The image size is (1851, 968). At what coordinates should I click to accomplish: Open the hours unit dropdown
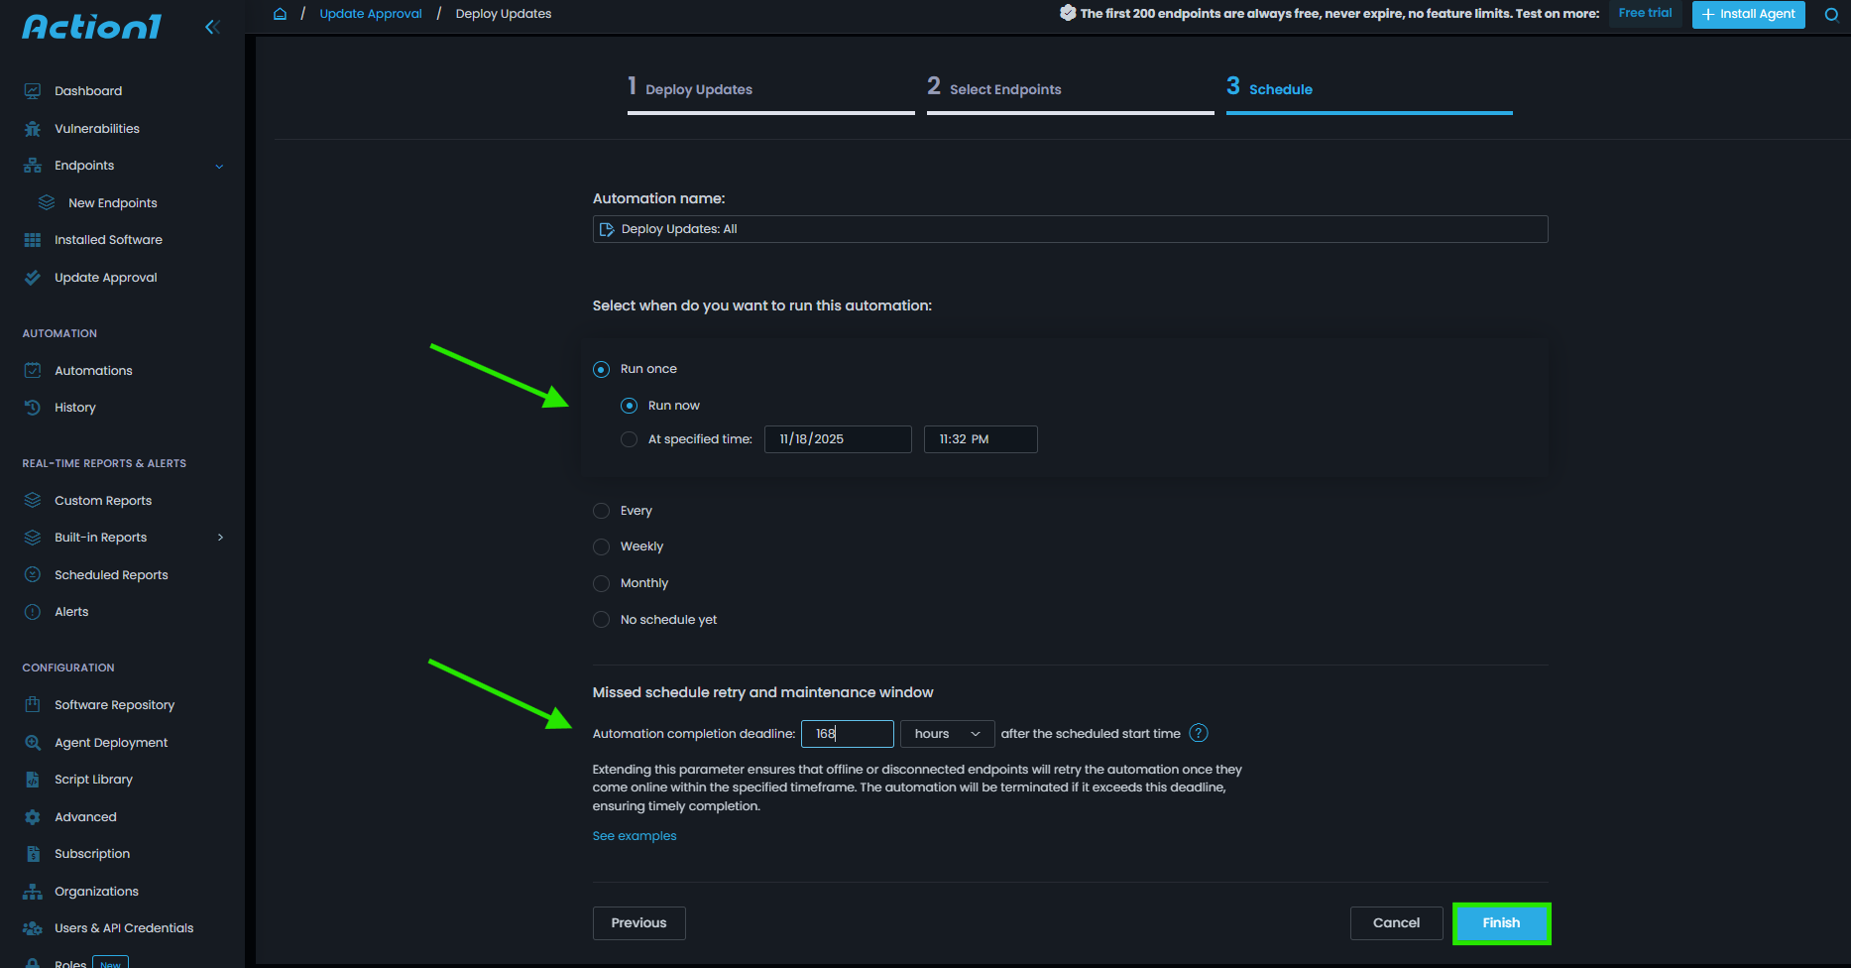(x=947, y=734)
